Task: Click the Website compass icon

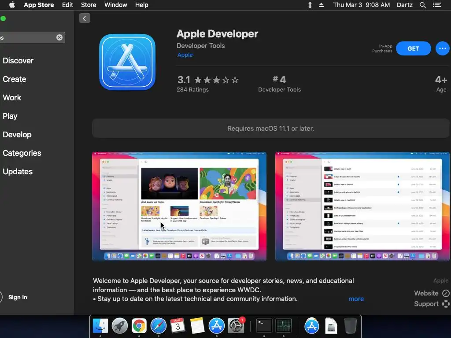Action: [446, 293]
